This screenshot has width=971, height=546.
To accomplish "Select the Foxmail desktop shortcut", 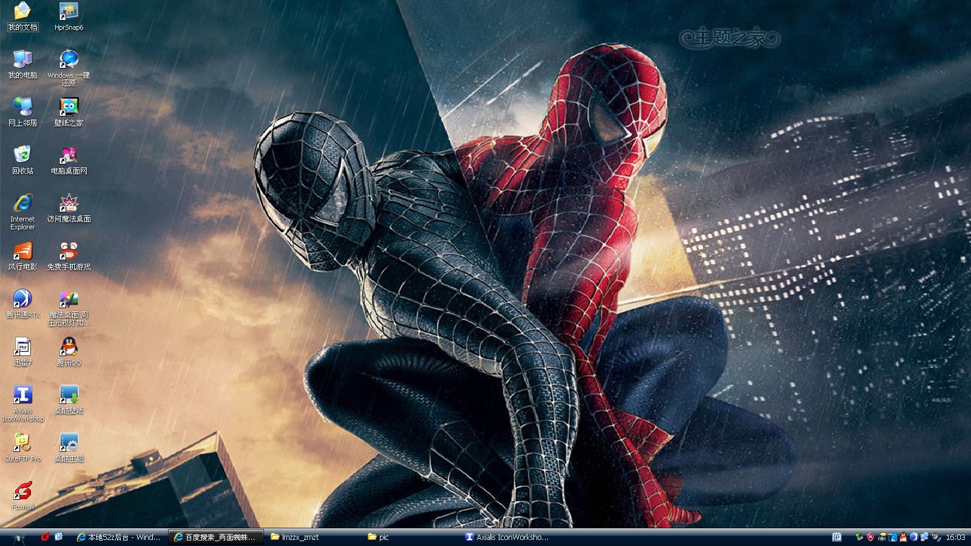I will [x=22, y=496].
